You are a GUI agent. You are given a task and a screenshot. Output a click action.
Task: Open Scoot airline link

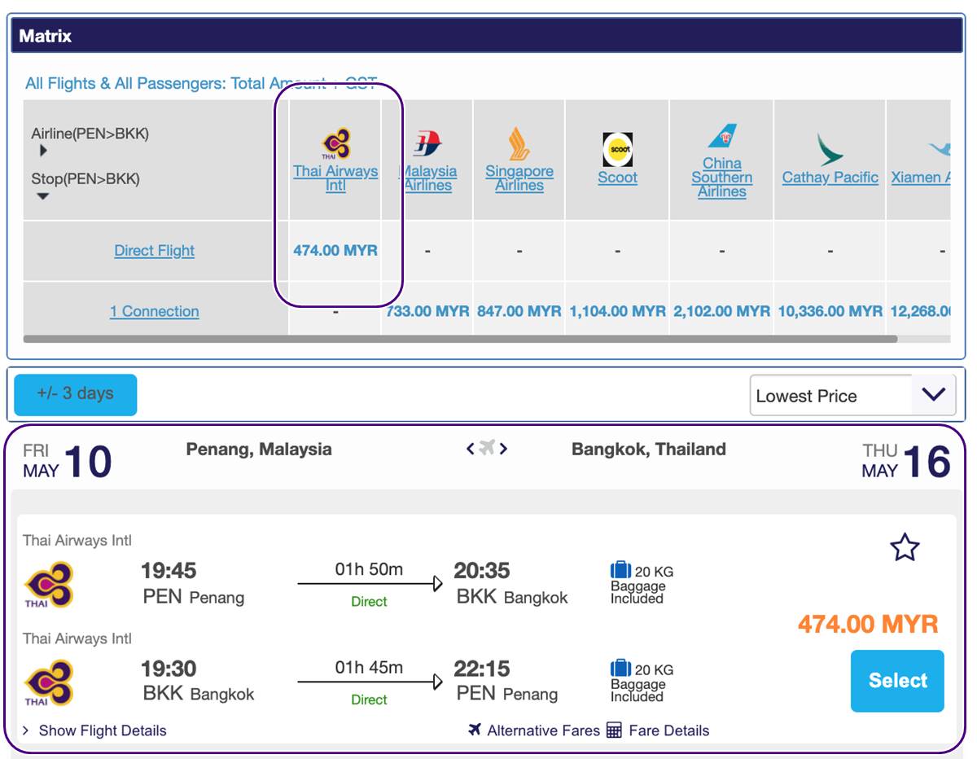coord(617,178)
